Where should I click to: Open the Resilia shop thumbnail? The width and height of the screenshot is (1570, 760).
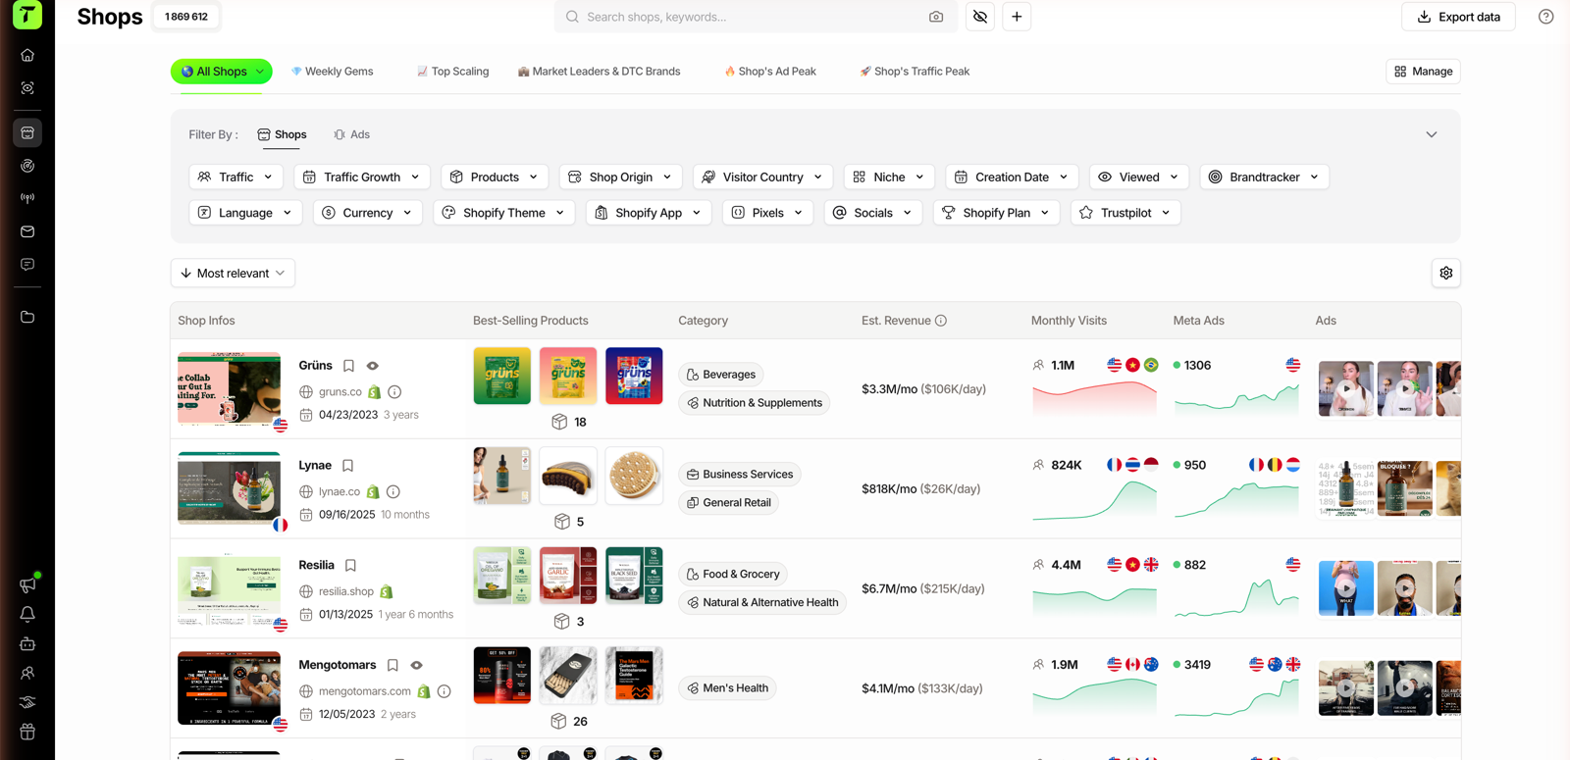click(x=229, y=589)
